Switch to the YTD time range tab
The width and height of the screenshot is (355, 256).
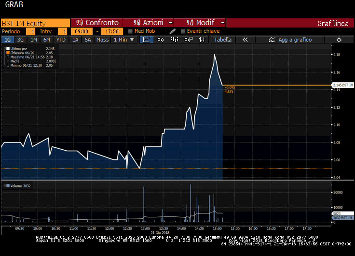point(61,40)
